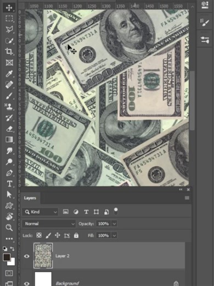Viewport: 214px width, 286px height.
Task: Hide the Background layer eye
Action: click(27, 284)
